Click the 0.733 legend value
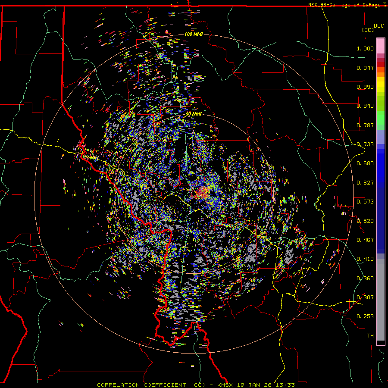This screenshot has height=388, width=388. pyautogui.click(x=365, y=144)
